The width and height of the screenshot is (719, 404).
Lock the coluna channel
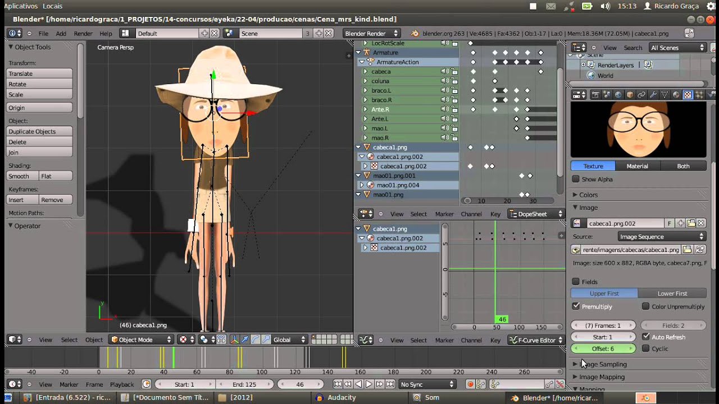(x=454, y=81)
